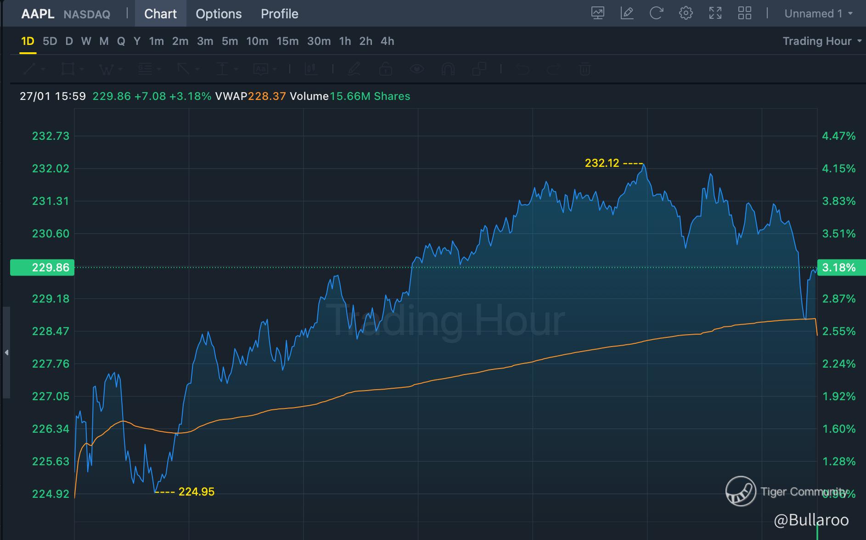Toggle the drawing visibility eye icon
This screenshot has width=866, height=540.
click(x=417, y=69)
